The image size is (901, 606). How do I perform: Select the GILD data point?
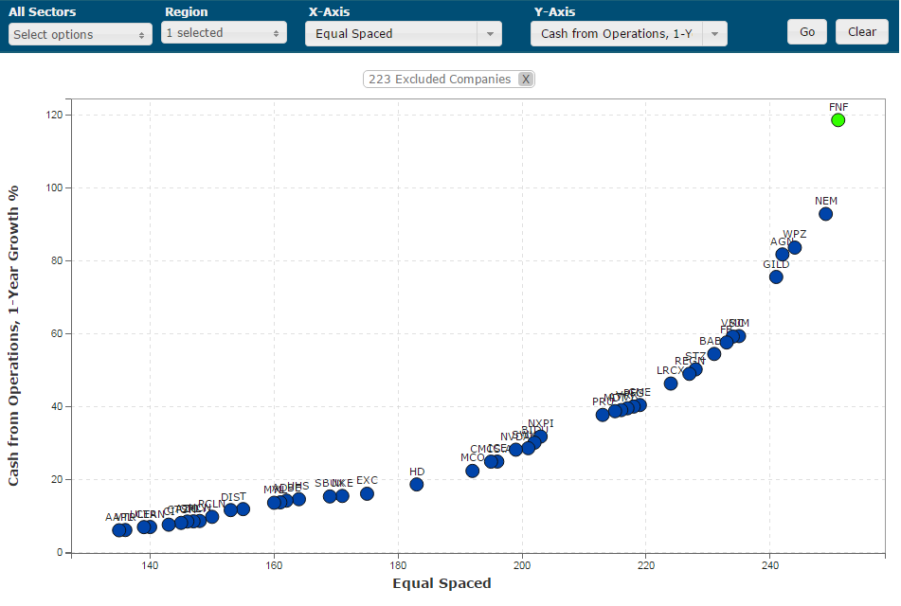(776, 276)
